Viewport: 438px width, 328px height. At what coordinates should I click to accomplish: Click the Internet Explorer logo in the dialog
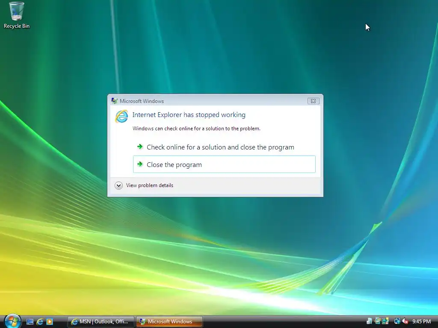point(121,116)
